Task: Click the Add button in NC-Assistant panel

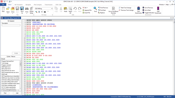Action: click(17, 93)
